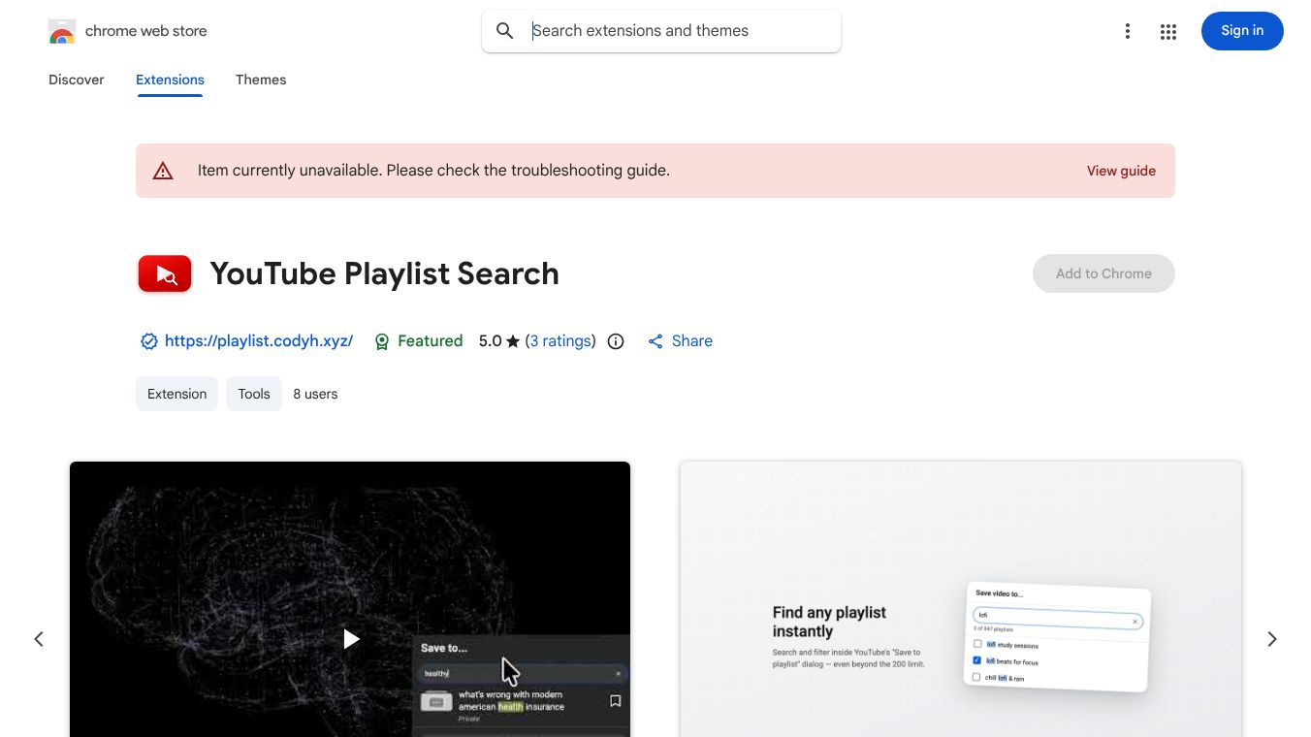Click the search magnifier icon
The width and height of the screenshot is (1311, 737).
[504, 31]
